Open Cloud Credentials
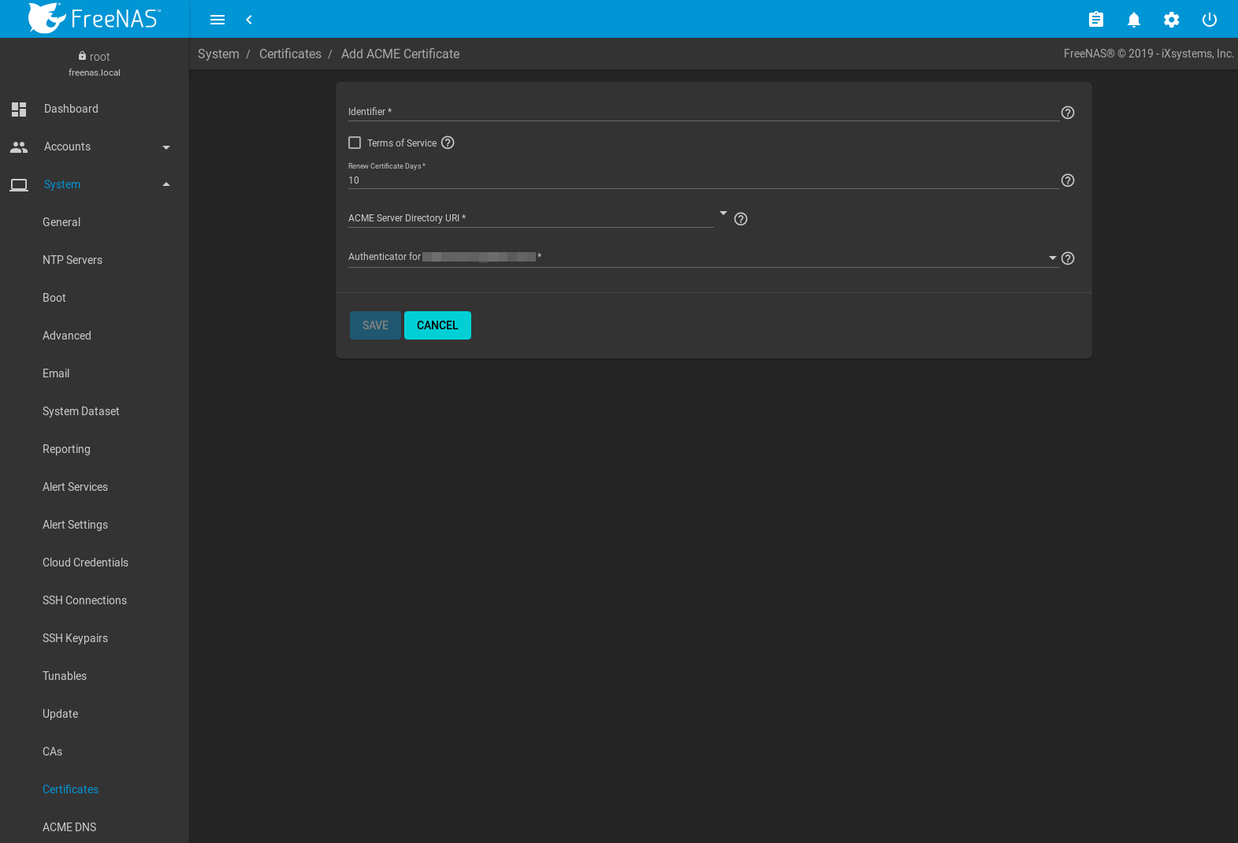Image resolution: width=1238 pixels, height=843 pixels. [x=85, y=563]
